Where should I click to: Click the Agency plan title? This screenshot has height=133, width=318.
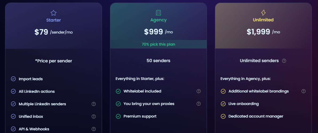click(158, 20)
